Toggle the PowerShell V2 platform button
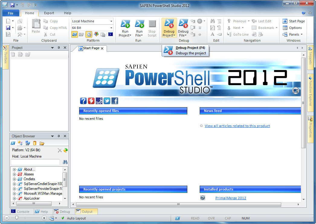 click(x=75, y=34)
